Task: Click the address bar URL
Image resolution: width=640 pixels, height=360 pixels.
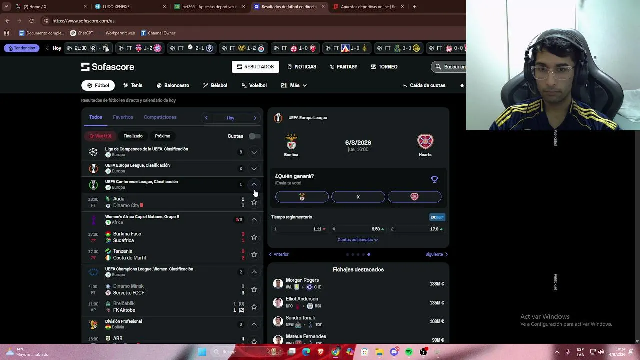Action: point(83,21)
